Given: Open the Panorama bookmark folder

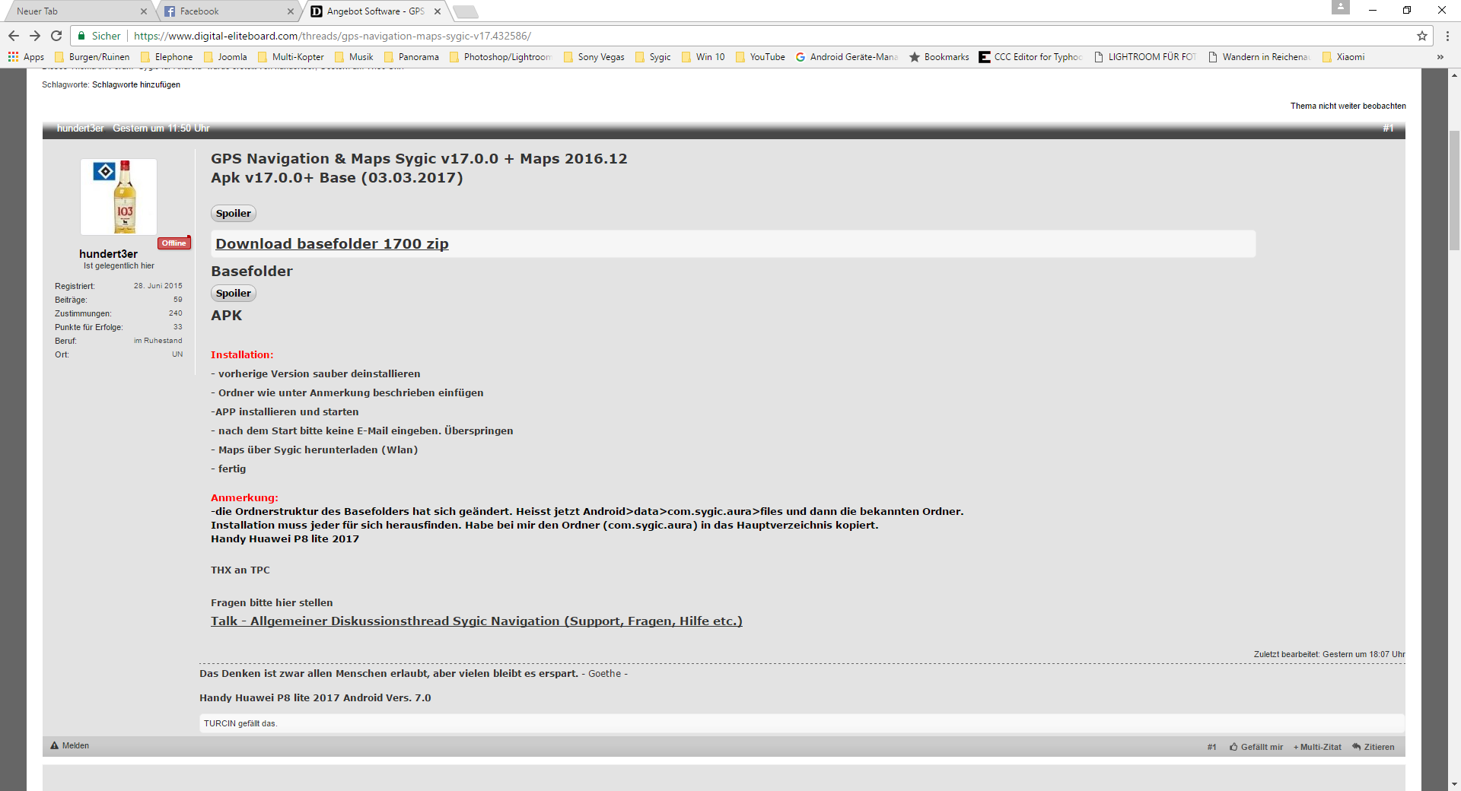Looking at the screenshot, I should (x=411, y=57).
